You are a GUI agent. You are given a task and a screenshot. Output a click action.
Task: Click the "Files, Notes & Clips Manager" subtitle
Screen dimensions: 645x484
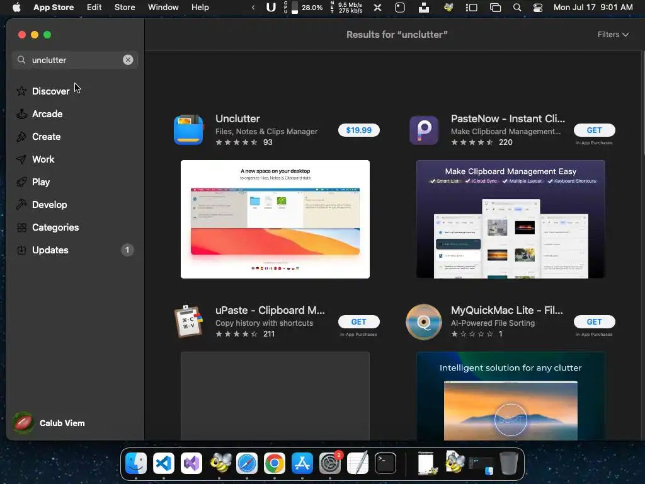click(x=266, y=131)
